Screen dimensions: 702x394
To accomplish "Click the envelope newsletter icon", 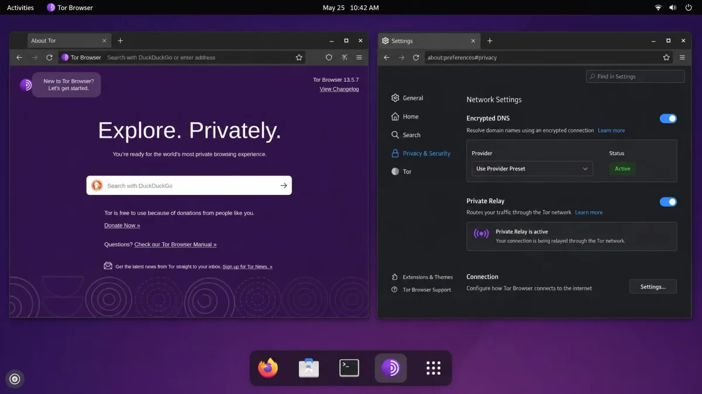I will (108, 266).
